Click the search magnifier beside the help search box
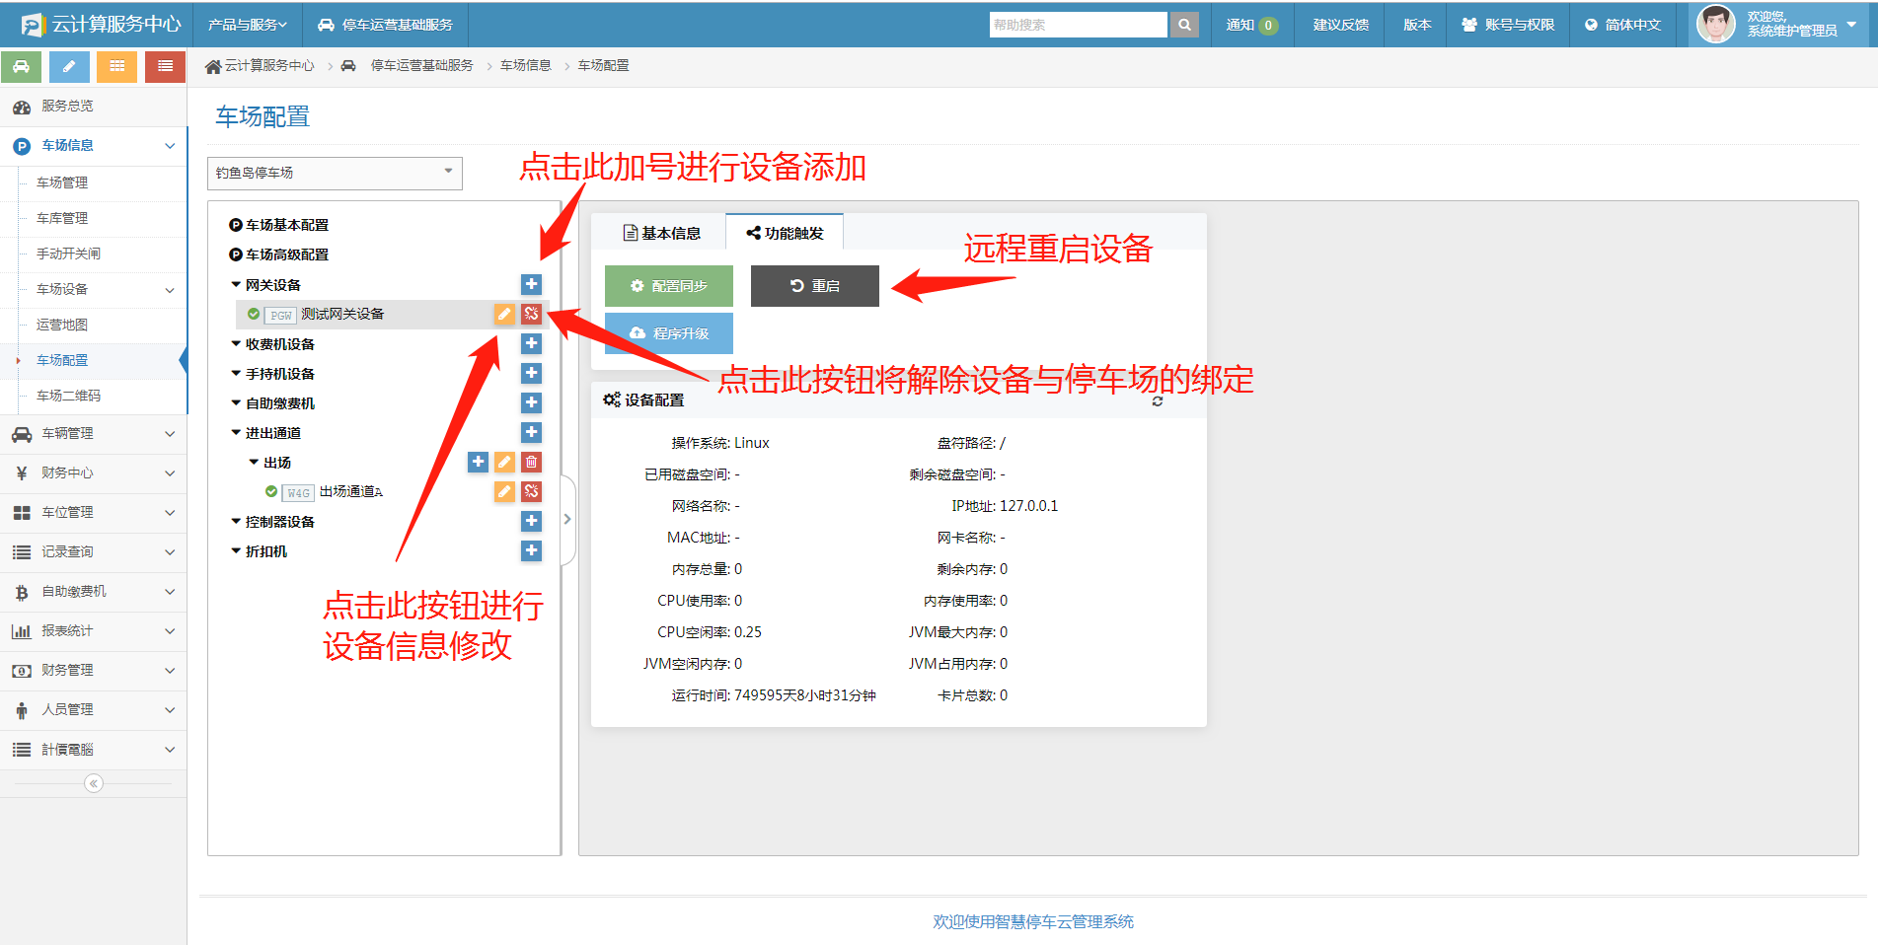Screen dimensions: 1878x945 coord(1183,24)
